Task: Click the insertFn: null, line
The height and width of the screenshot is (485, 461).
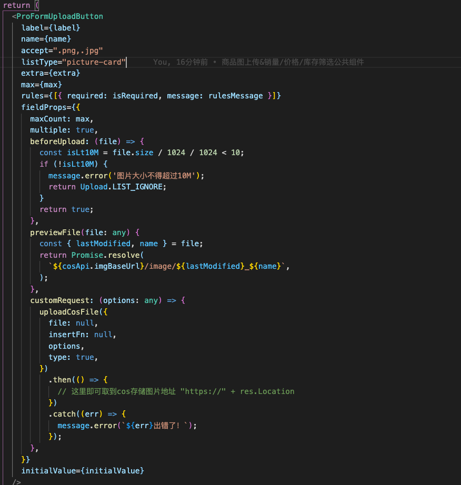Action: click(x=82, y=335)
